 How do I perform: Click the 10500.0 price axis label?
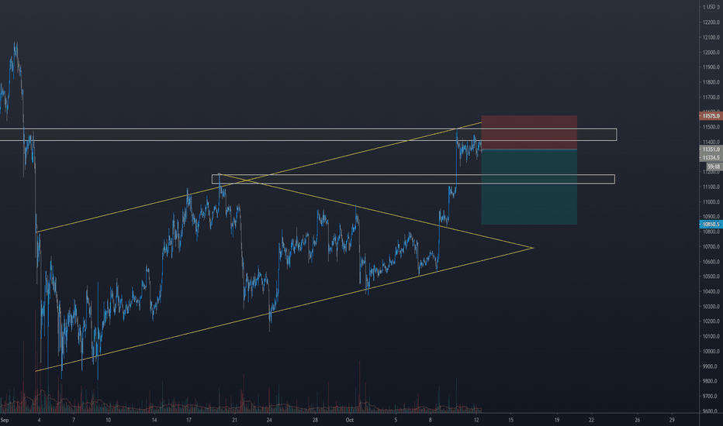(x=711, y=277)
